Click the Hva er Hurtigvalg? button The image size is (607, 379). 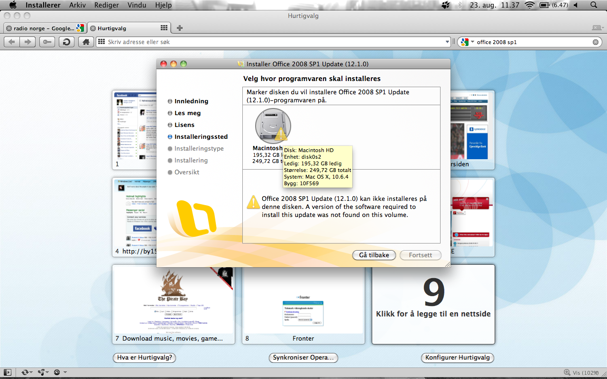coord(144,358)
